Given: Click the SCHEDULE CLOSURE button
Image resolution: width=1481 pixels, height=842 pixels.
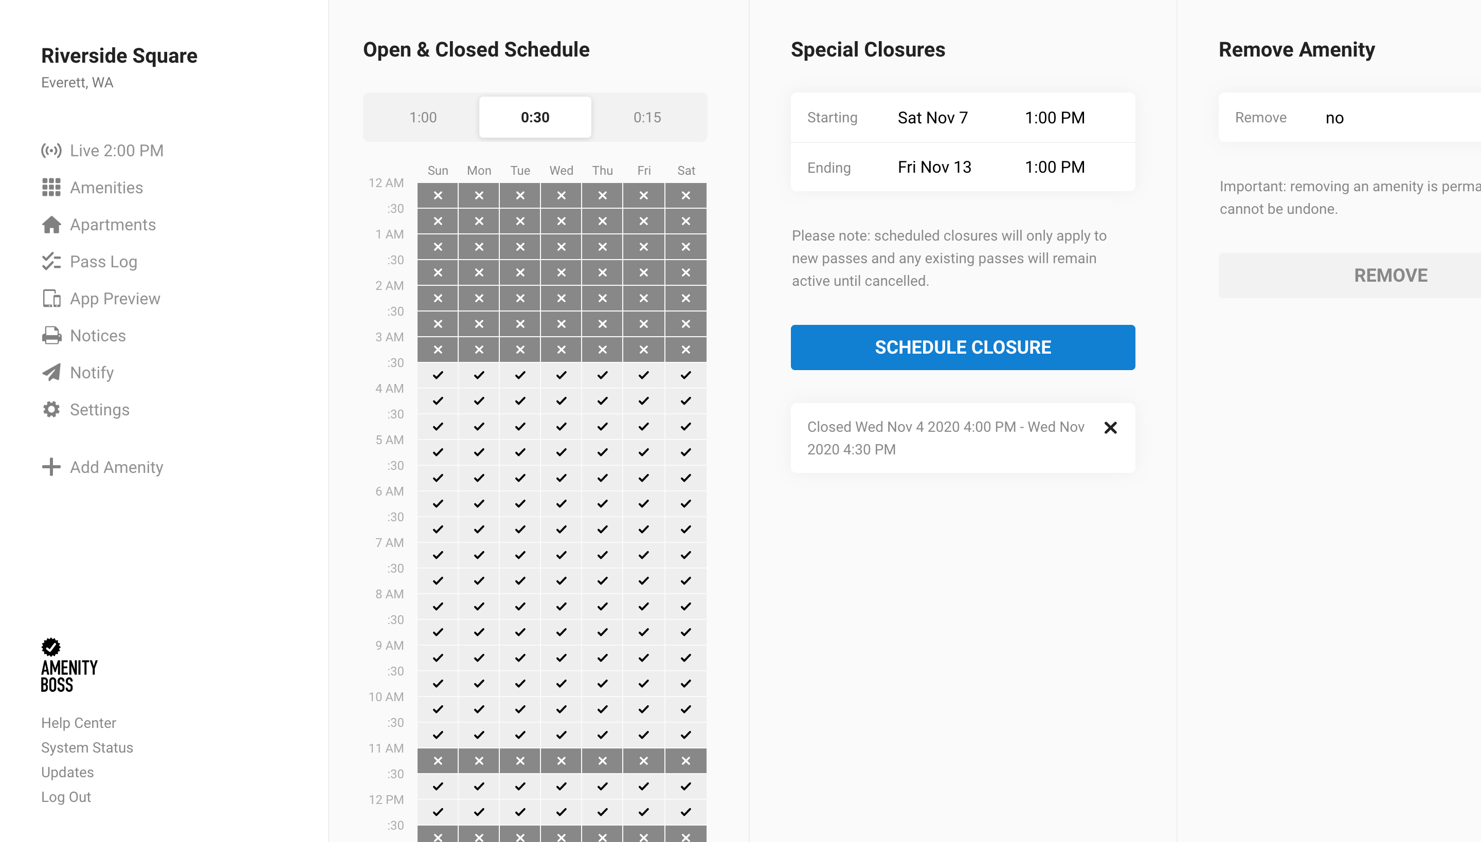Looking at the screenshot, I should 963,347.
